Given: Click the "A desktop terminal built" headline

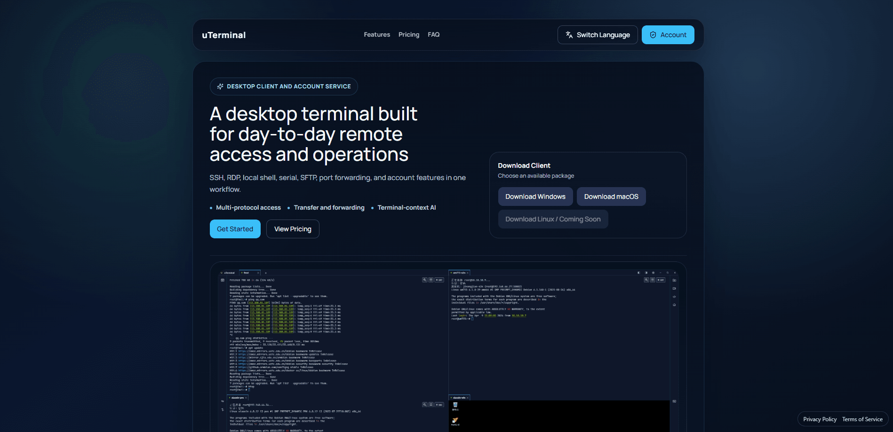Looking at the screenshot, I should [313, 134].
